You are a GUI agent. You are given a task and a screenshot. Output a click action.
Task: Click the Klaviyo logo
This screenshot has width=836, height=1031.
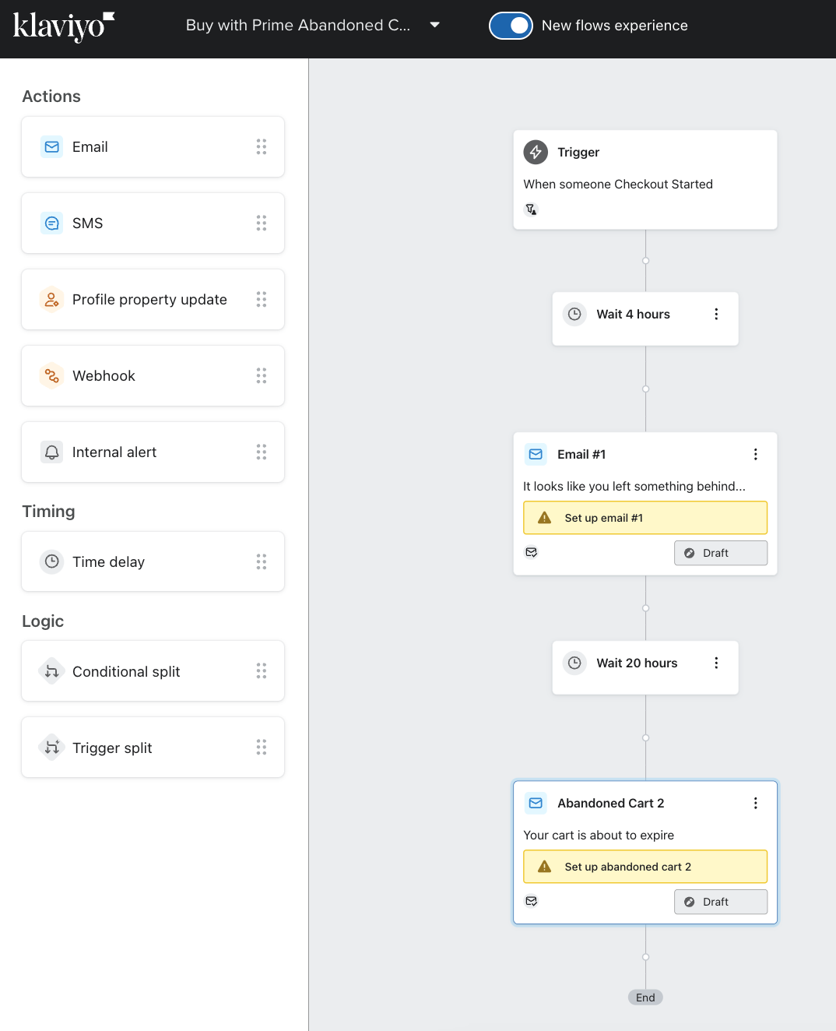63,26
